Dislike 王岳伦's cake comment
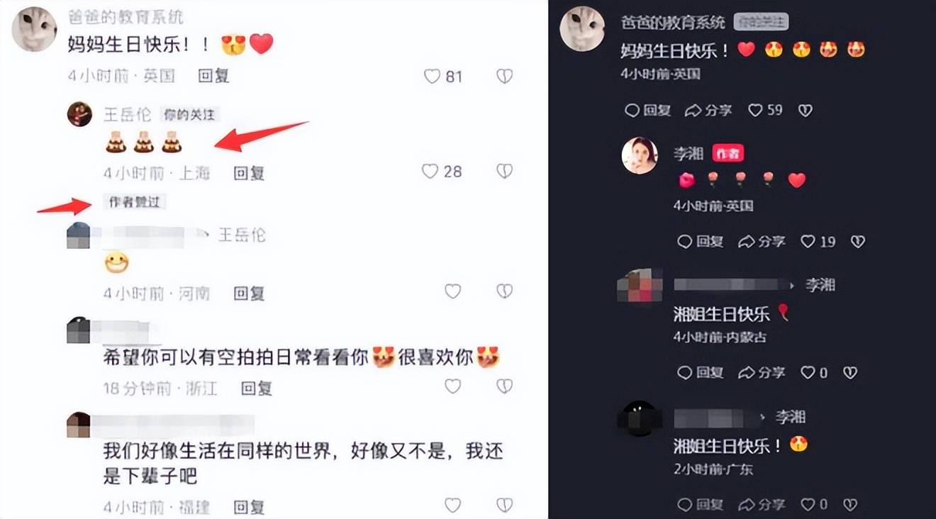Image resolution: width=936 pixels, height=519 pixels. coord(504,171)
